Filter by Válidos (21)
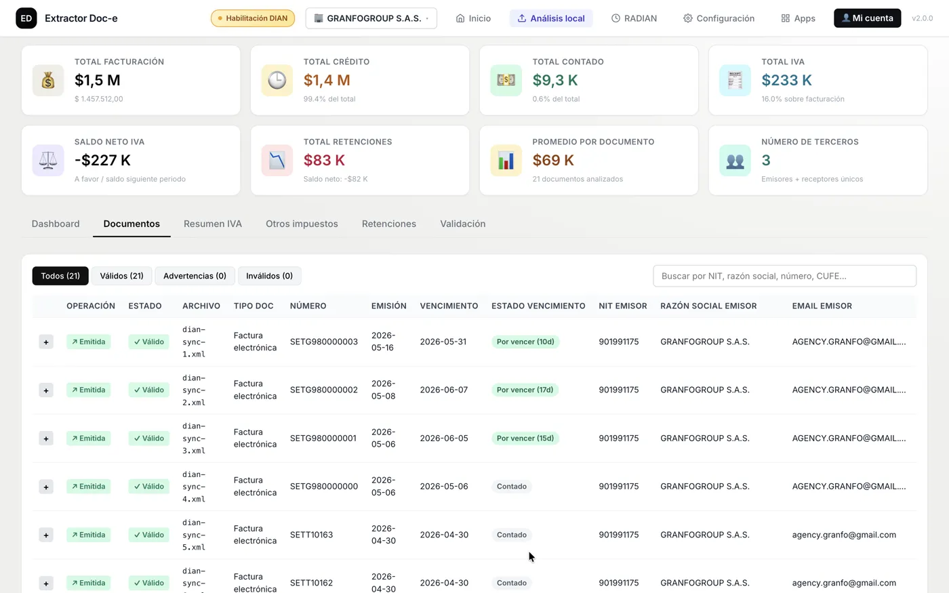Viewport: 949px width, 593px height. tap(122, 276)
